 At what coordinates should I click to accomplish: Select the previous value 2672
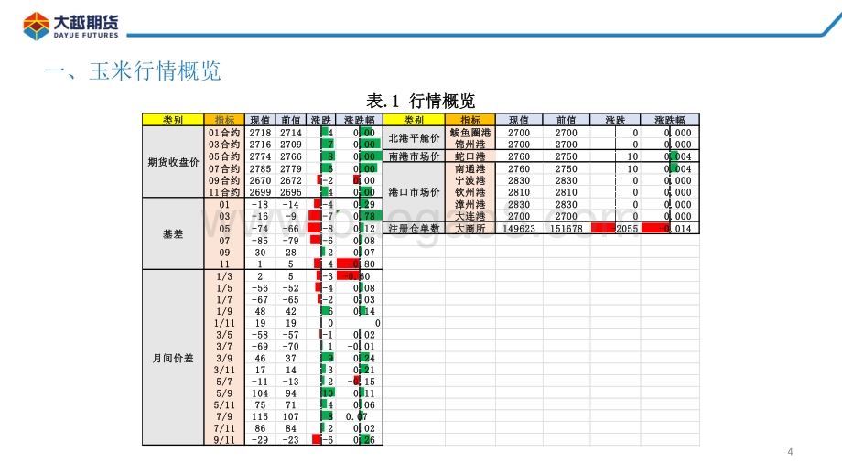(290, 180)
